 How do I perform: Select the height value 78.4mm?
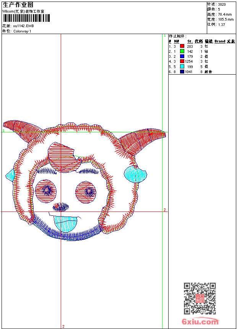pyautogui.click(x=225, y=15)
